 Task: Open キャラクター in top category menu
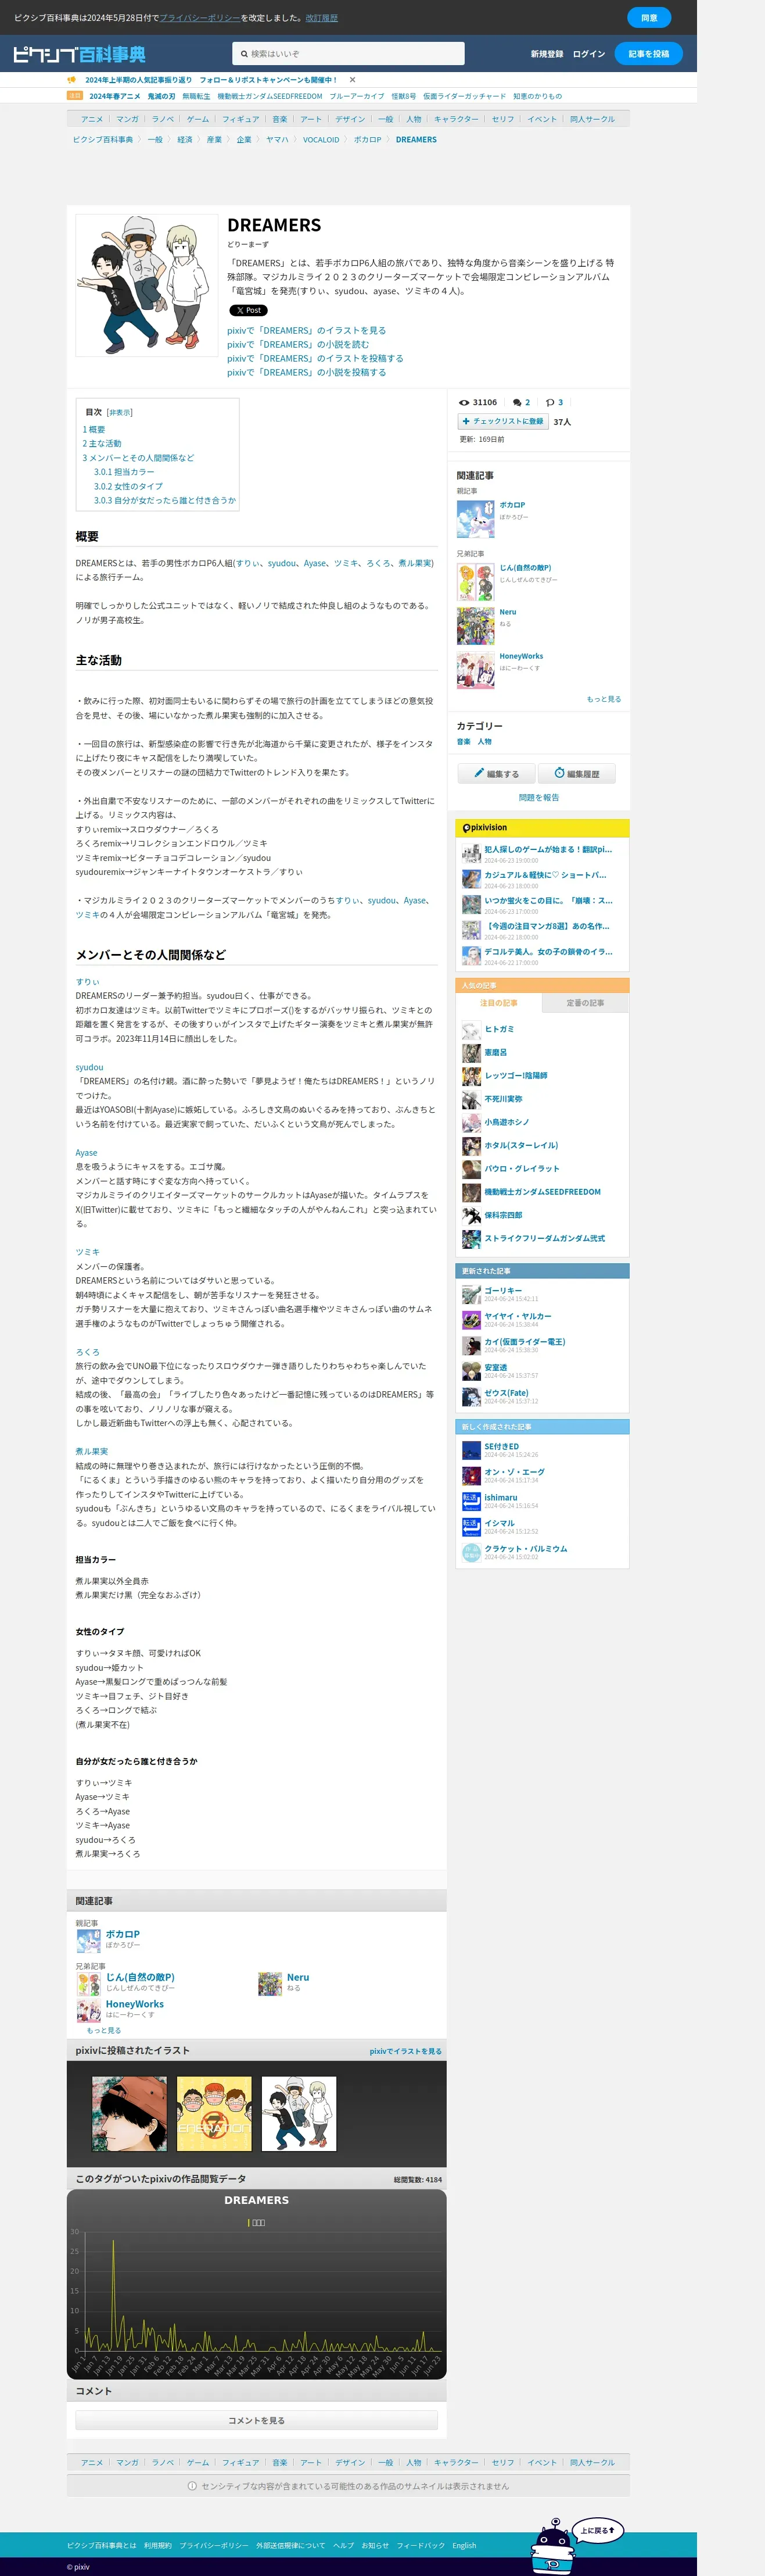point(457,119)
